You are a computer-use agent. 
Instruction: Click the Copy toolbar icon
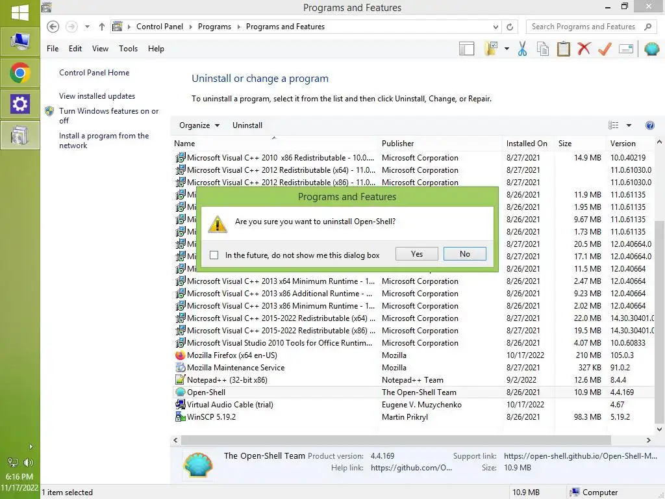click(543, 49)
